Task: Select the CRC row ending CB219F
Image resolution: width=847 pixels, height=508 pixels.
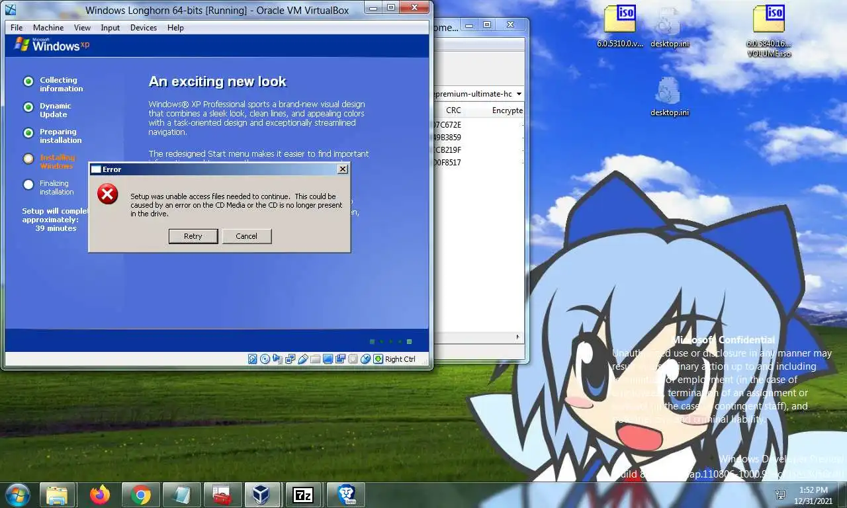Action: click(x=478, y=150)
